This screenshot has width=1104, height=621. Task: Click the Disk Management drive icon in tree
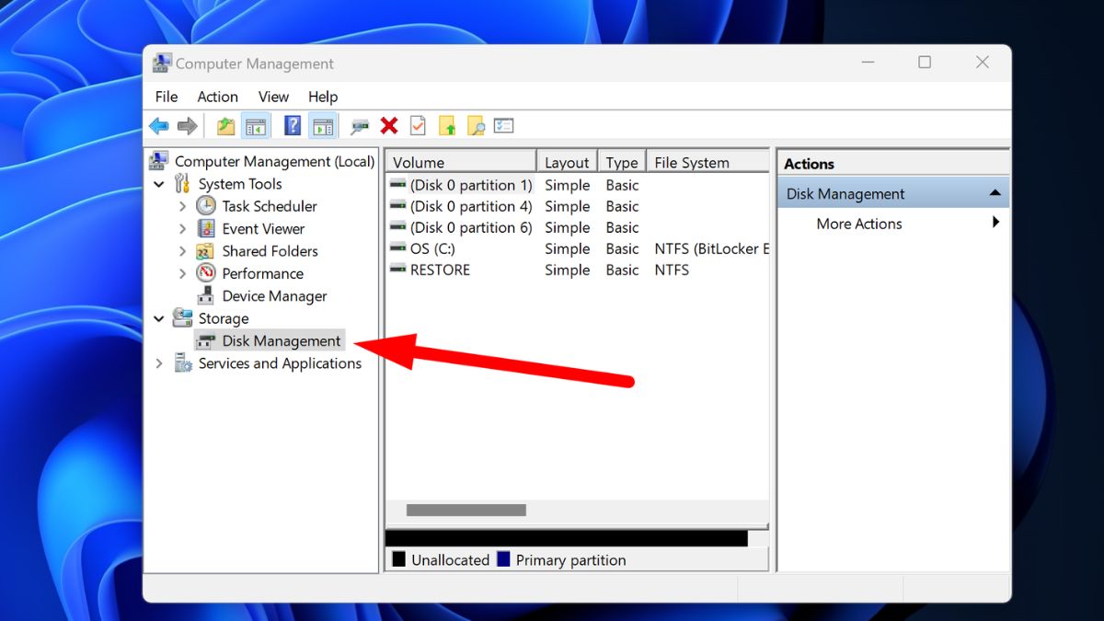coord(206,341)
